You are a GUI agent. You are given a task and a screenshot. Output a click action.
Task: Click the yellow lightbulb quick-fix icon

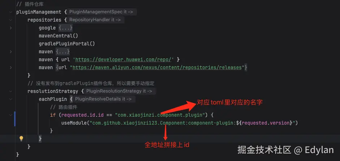[x=21, y=139]
